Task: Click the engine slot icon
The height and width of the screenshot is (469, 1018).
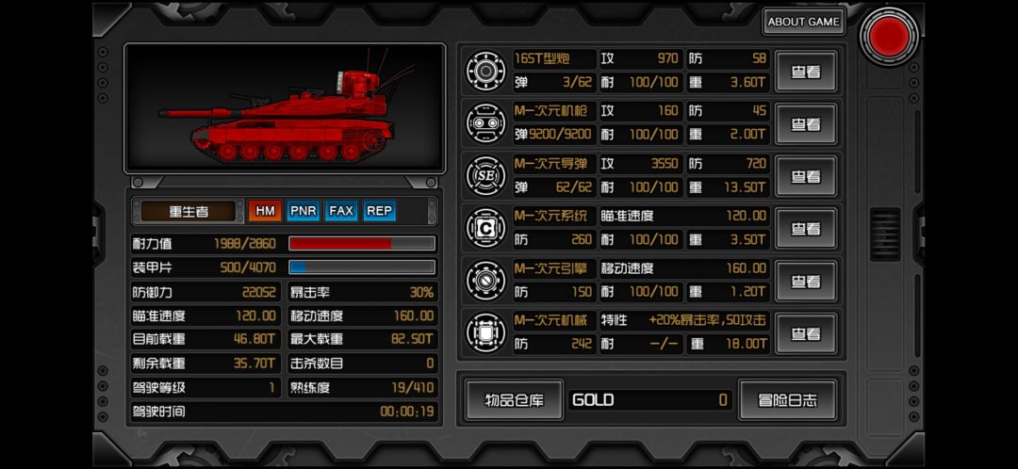Action: tap(485, 281)
